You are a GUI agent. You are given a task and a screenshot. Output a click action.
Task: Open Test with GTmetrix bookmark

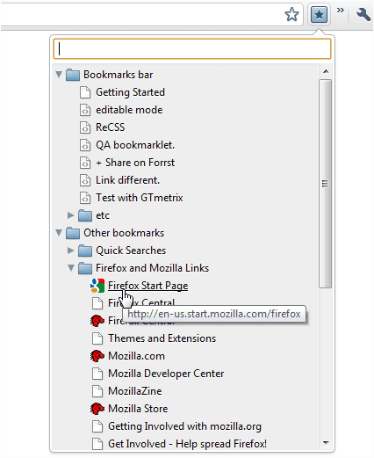(x=139, y=198)
